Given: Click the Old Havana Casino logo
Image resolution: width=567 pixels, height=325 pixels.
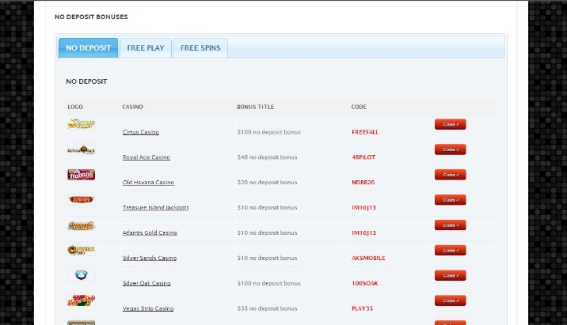Looking at the screenshot, I should (81, 175).
